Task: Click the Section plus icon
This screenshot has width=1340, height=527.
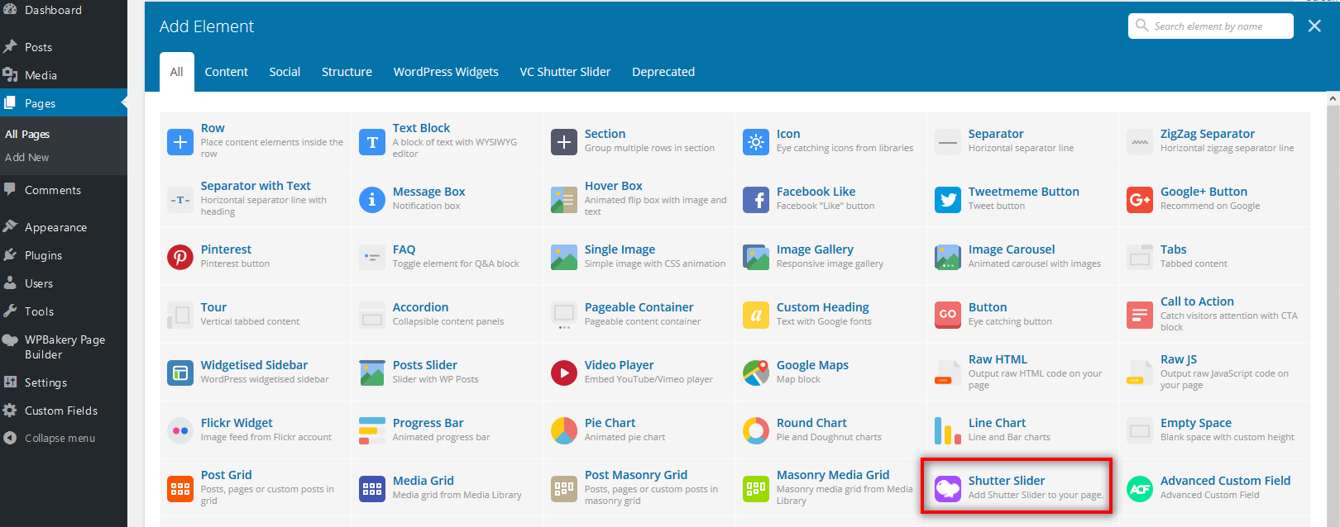Action: coord(564,142)
